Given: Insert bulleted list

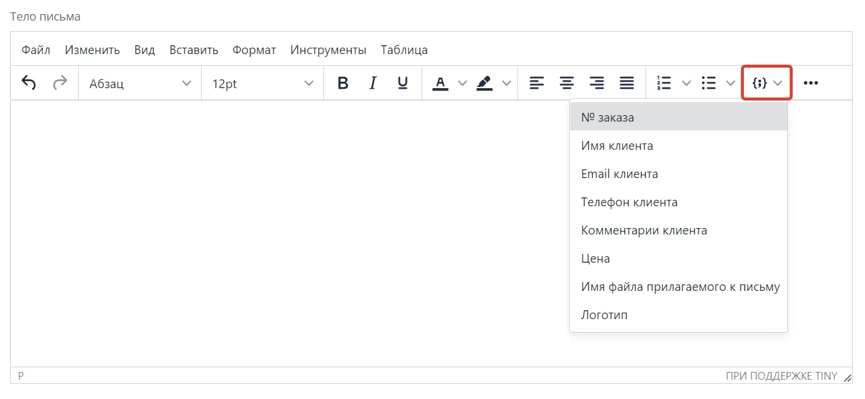Looking at the screenshot, I should pos(709,83).
